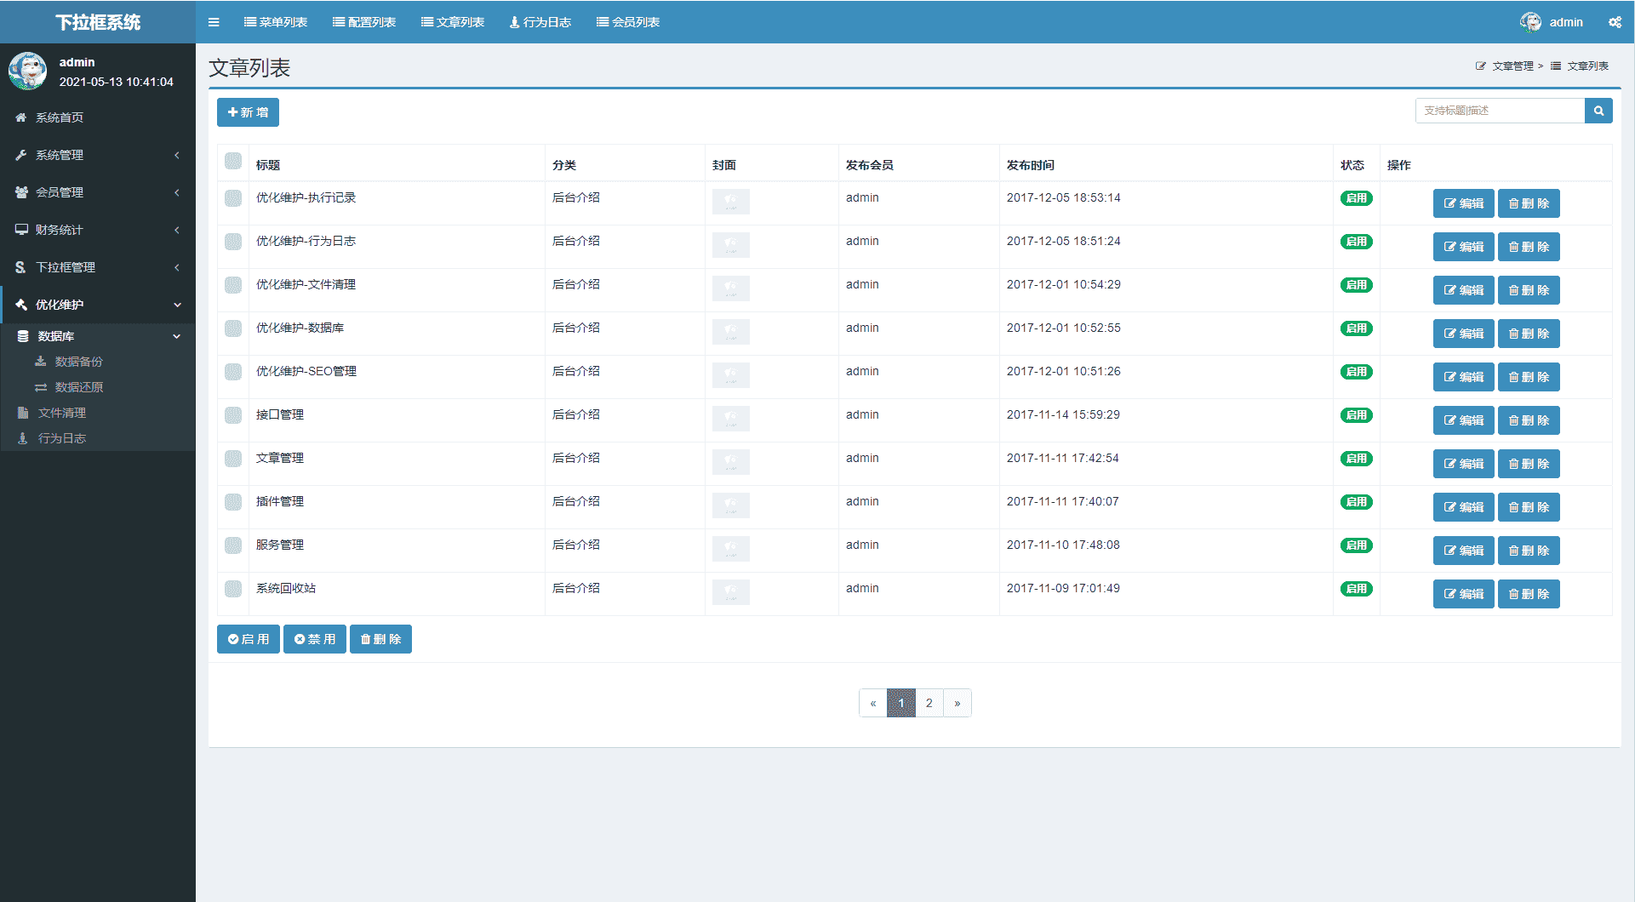Open the settings gears icon in top bar
This screenshot has height=902, width=1635.
1615,22
